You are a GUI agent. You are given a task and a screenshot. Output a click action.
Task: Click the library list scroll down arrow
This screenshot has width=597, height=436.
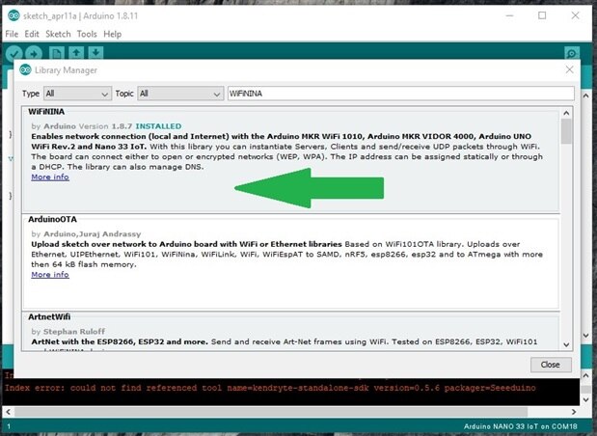pos(566,344)
